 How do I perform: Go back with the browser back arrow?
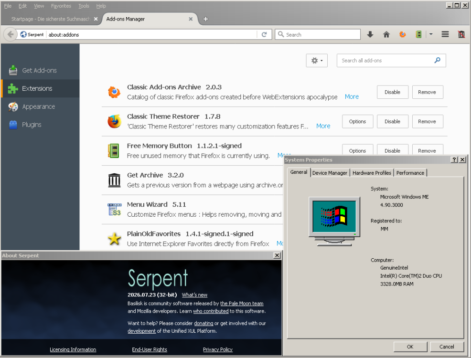coord(10,34)
